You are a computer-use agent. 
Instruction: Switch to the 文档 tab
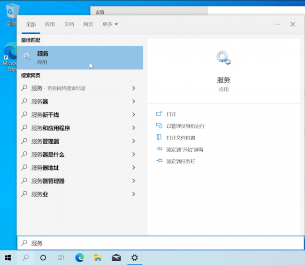coord(69,24)
